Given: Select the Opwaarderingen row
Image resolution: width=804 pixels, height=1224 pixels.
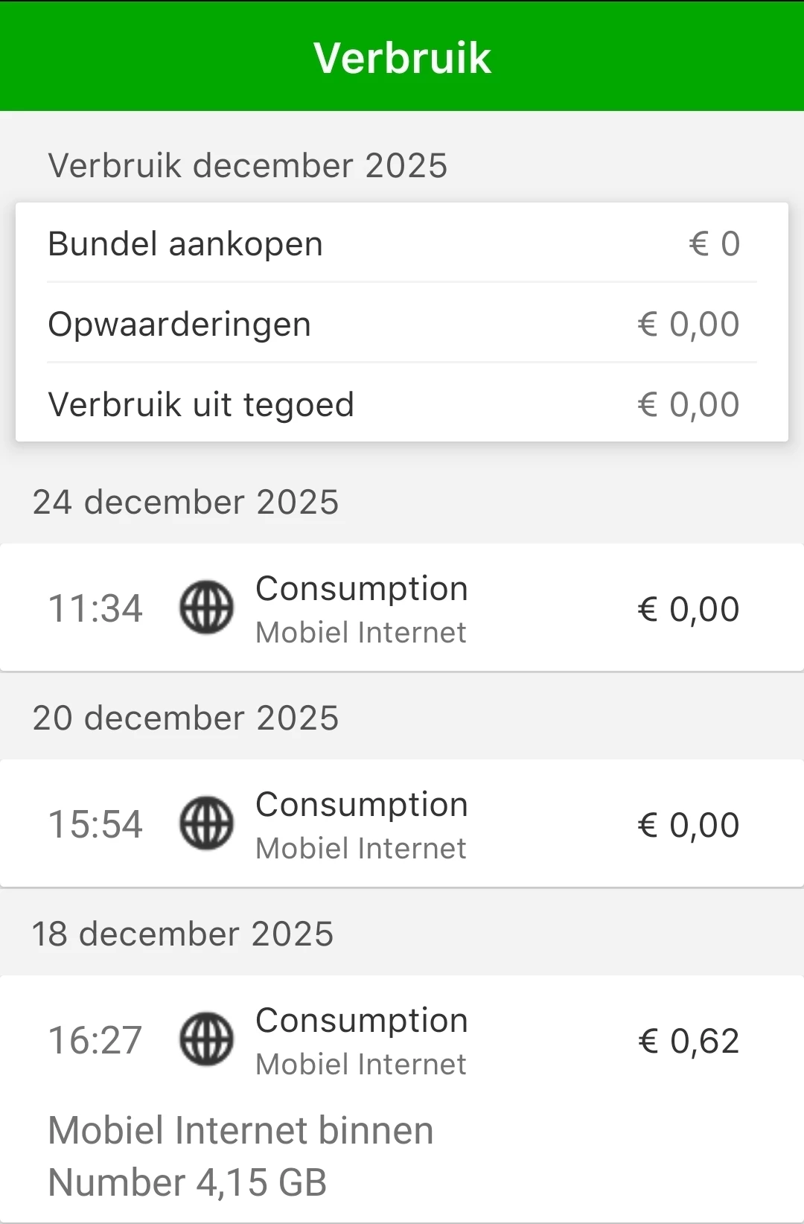Looking at the screenshot, I should pos(402,324).
